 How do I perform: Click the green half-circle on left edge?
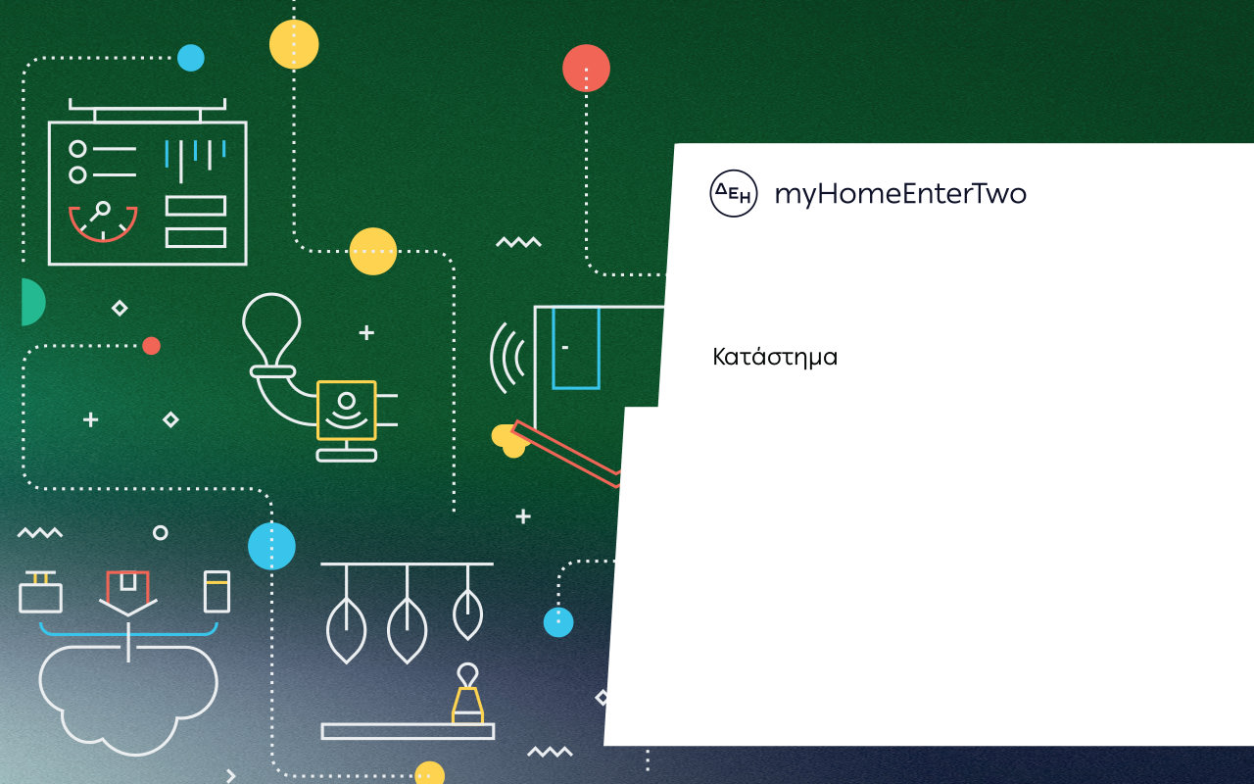(x=31, y=302)
